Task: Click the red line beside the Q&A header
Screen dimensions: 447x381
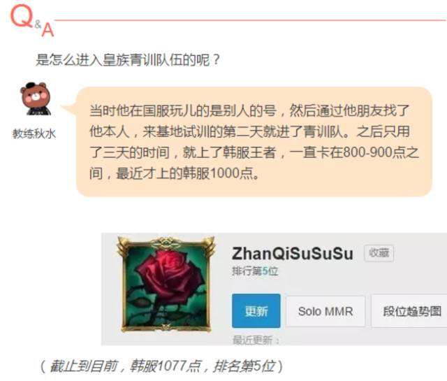Action: tap(250, 20)
